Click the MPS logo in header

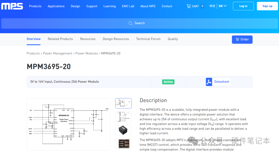coord(12,6)
